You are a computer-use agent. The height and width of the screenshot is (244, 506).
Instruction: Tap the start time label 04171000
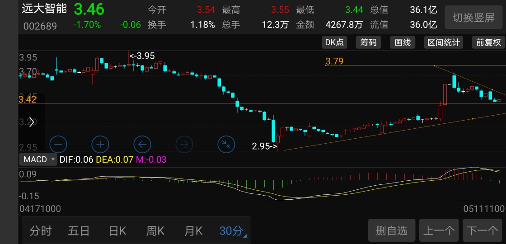pyautogui.click(x=40, y=209)
